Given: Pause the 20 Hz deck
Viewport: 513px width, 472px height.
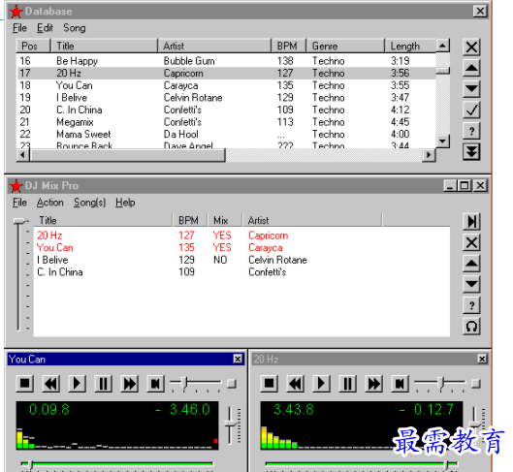Looking at the screenshot, I should click(x=348, y=383).
